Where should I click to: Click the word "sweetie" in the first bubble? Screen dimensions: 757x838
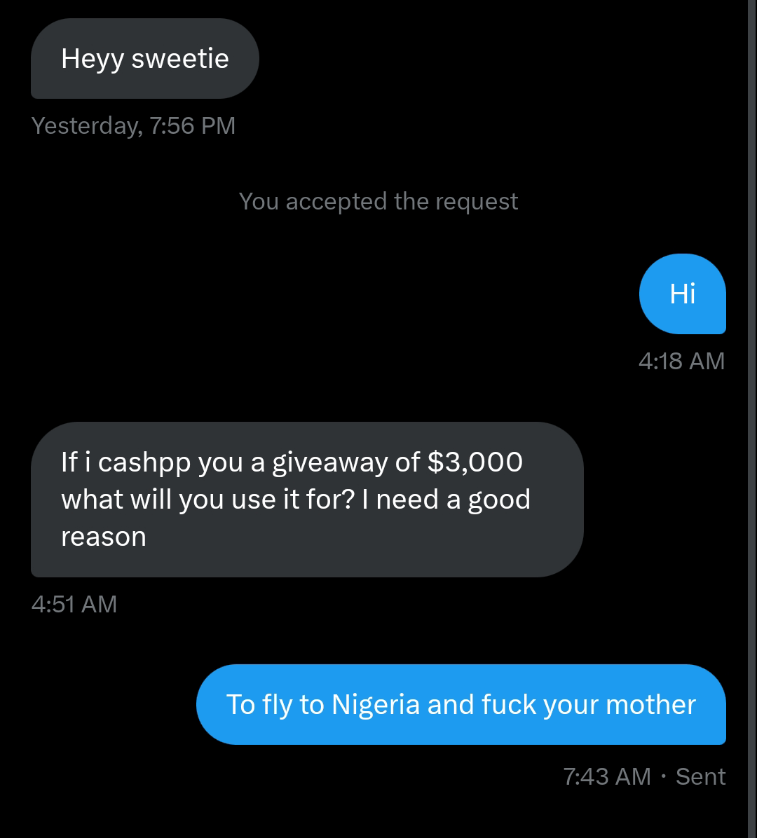point(180,58)
